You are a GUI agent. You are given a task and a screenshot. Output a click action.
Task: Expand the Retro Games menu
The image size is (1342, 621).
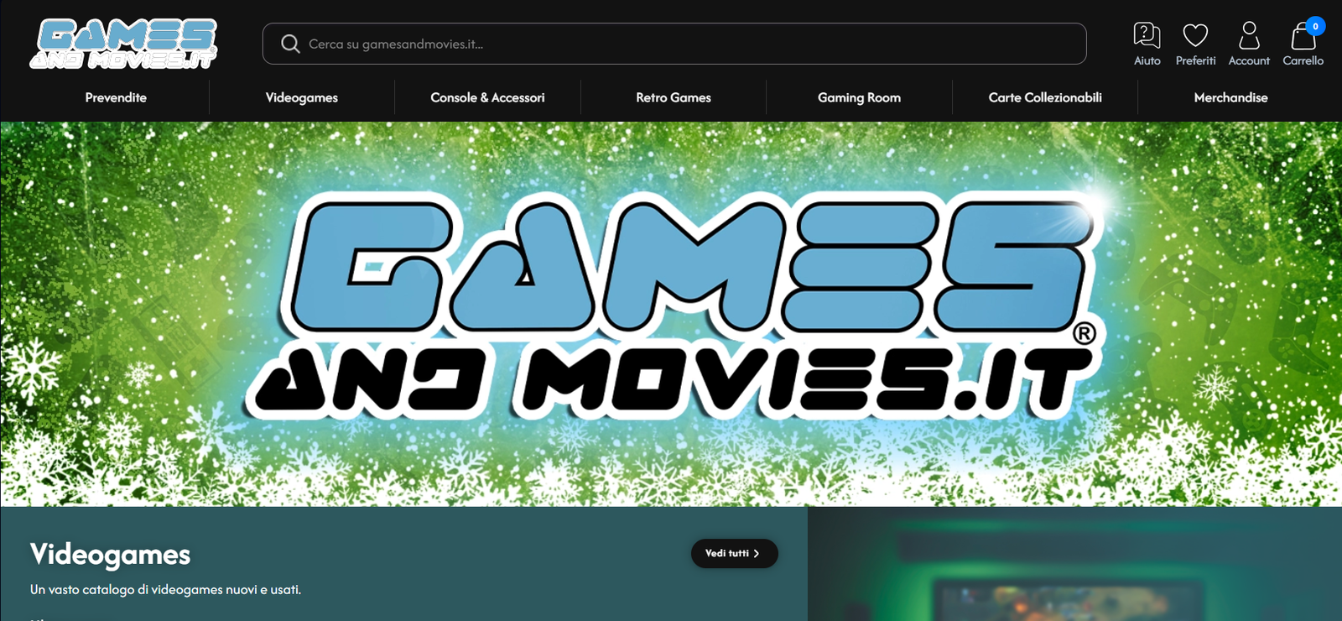click(x=674, y=97)
